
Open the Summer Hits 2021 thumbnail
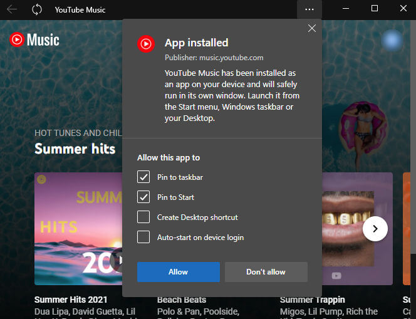click(x=78, y=229)
